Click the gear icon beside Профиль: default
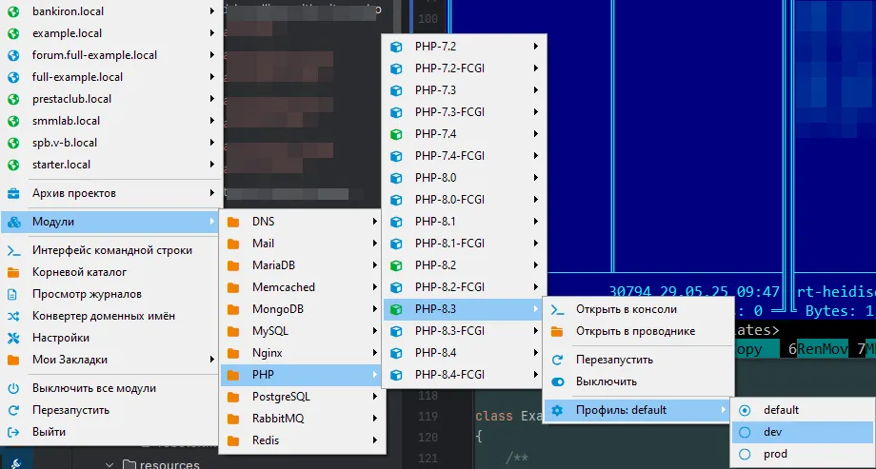The height and width of the screenshot is (469, 876). 557,410
